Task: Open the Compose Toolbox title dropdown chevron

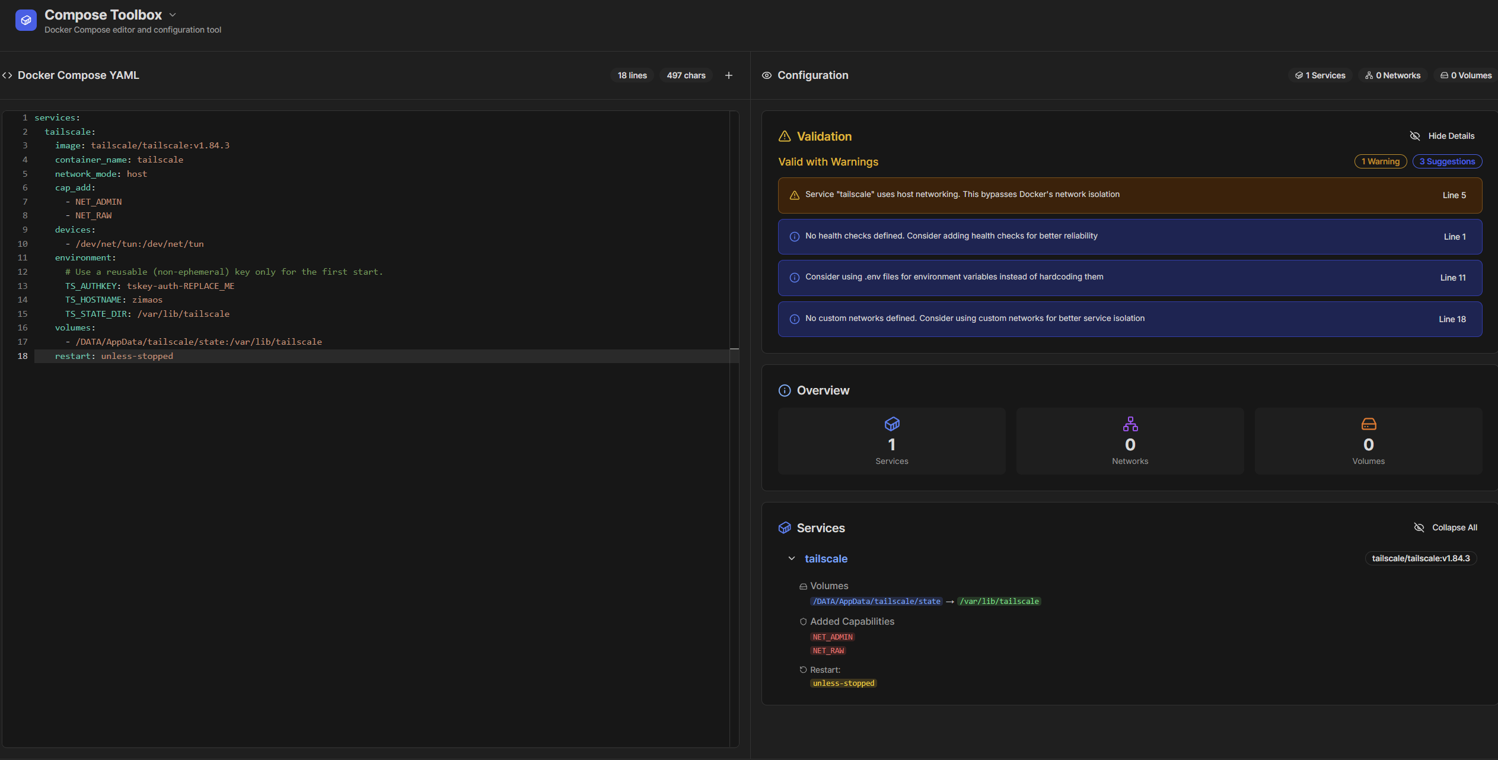Action: (x=173, y=15)
